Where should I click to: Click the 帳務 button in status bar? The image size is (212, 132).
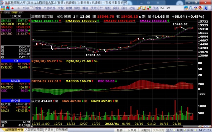point(119,130)
